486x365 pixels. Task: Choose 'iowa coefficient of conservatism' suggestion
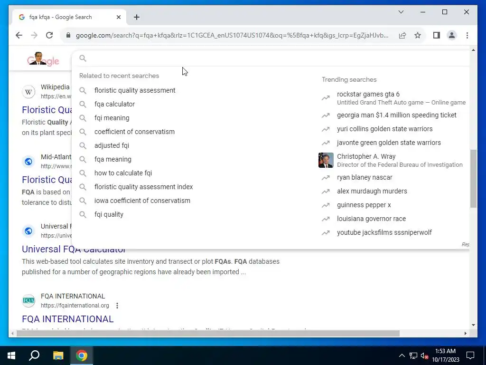142,201
